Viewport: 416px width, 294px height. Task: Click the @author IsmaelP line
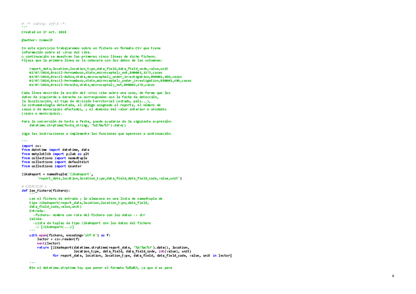point(37,40)
